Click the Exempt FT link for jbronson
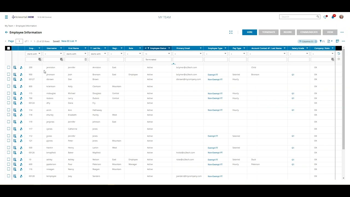350x197 pixels. click(x=213, y=75)
